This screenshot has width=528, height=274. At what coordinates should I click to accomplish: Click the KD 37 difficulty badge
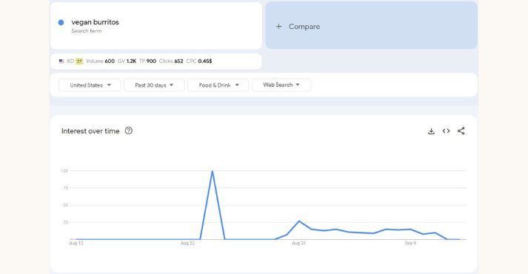click(x=78, y=61)
